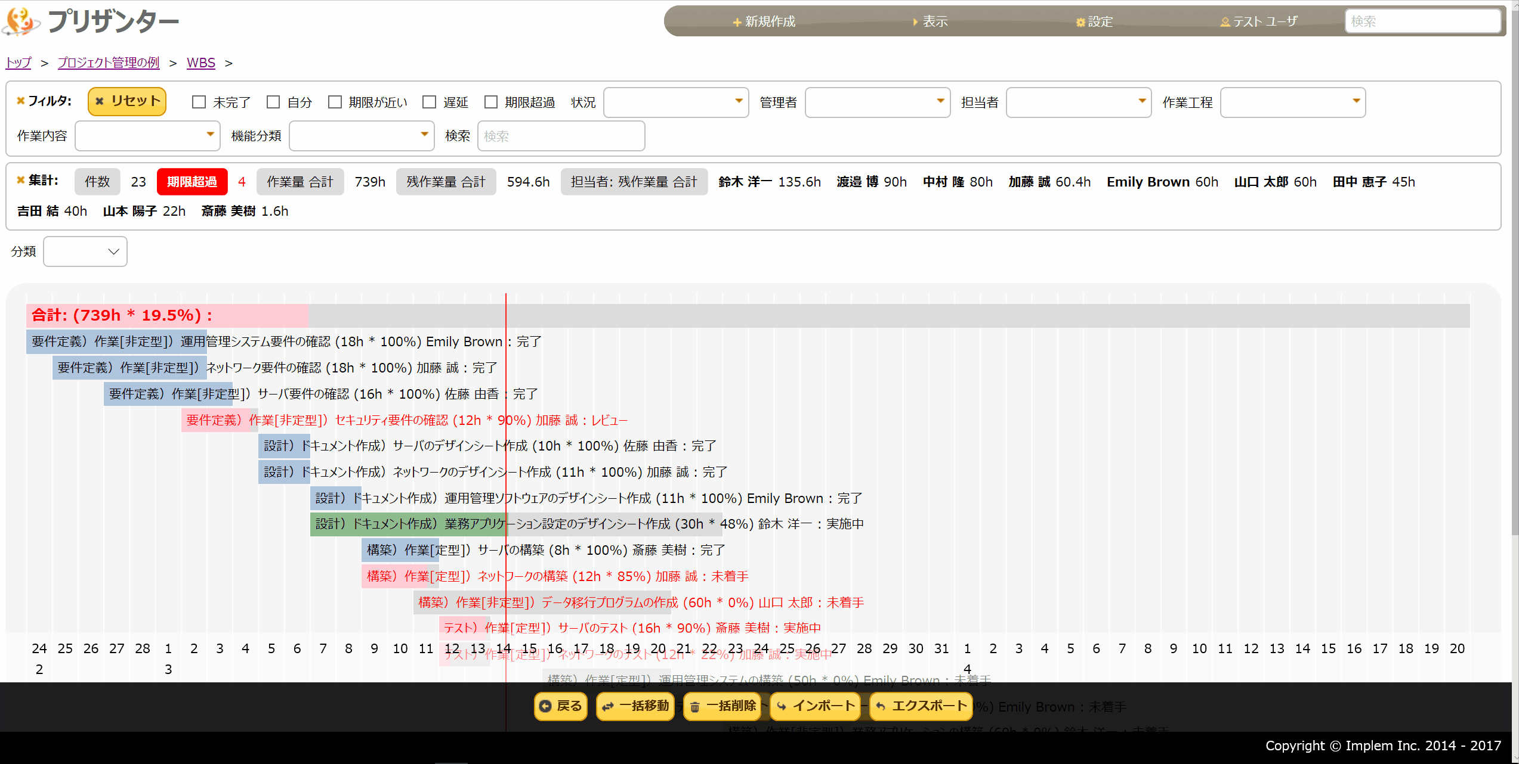The height and width of the screenshot is (764, 1519).
Task: Expand the 管理者 dropdown
Action: tap(878, 102)
